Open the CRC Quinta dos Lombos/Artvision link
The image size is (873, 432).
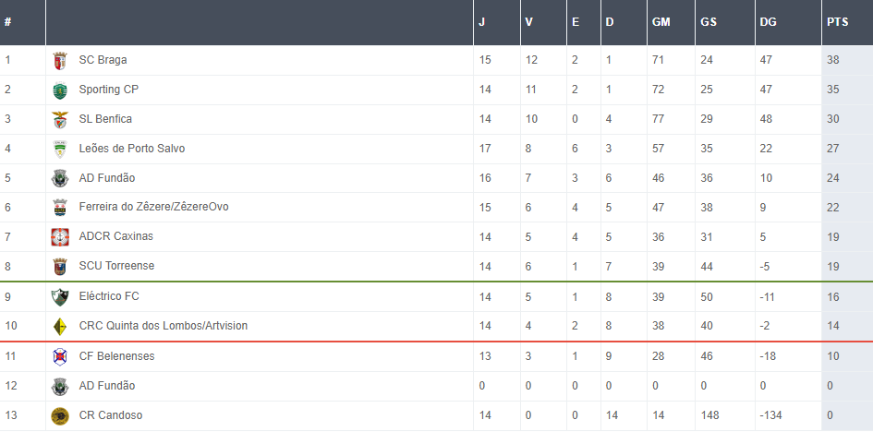[163, 326]
